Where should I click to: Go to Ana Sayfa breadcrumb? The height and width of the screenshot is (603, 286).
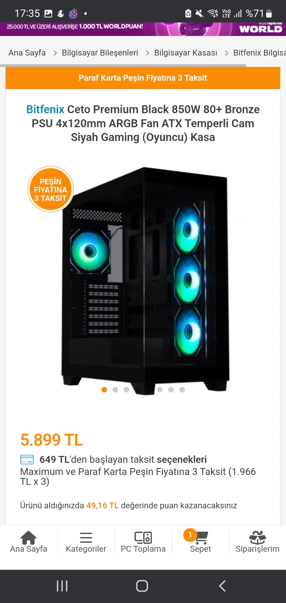pos(27,53)
